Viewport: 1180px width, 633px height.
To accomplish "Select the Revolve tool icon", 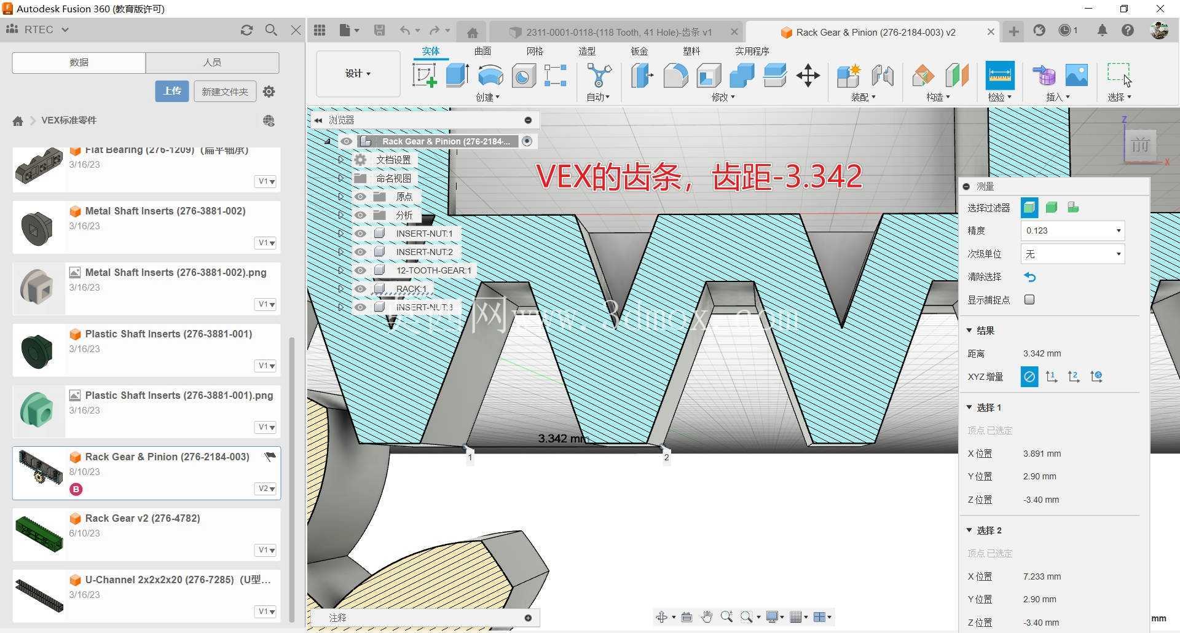I will click(490, 76).
